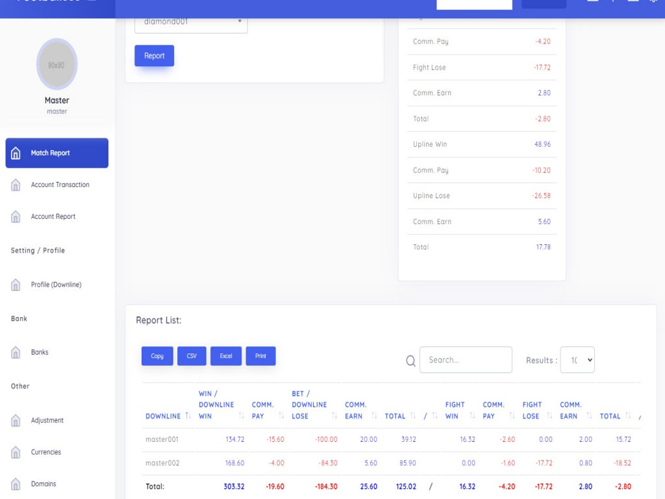
Task: Click the Copy button above the table
Action: click(x=157, y=356)
